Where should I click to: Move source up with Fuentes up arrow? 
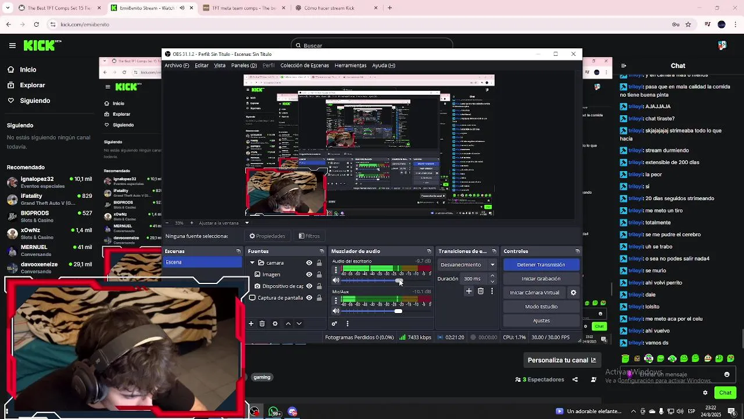[288, 324]
